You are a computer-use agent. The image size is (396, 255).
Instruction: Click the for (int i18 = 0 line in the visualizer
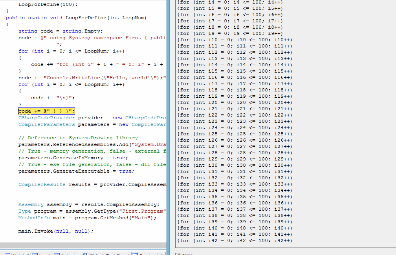pyautogui.click(x=235, y=90)
